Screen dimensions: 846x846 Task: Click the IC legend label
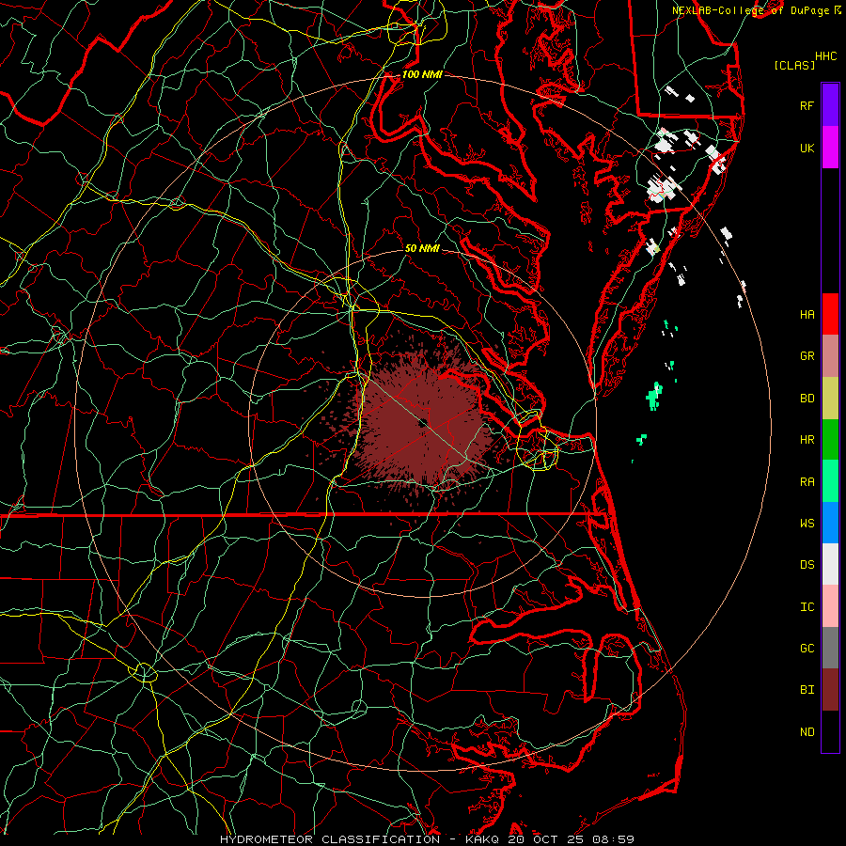tap(807, 606)
